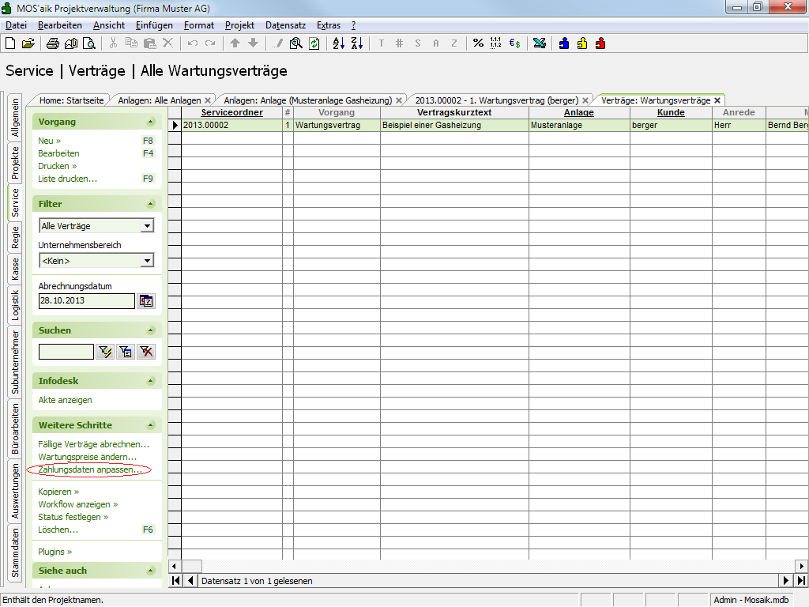Click the printer-with-page icon beside Print

(x=71, y=43)
